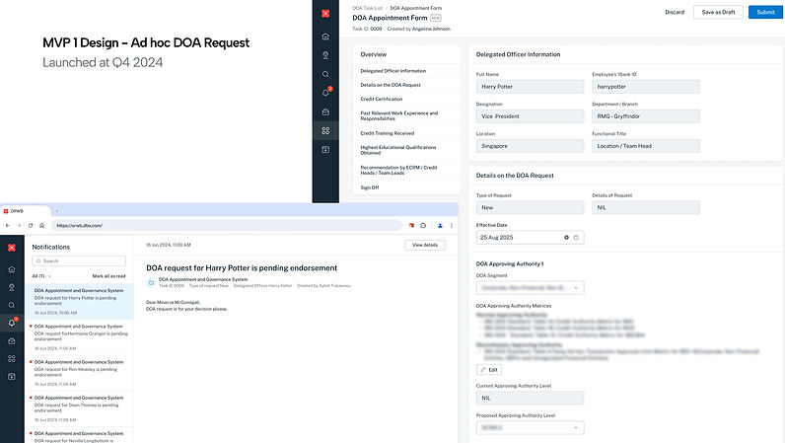Select the apps grid icon in the form window sidebar

[x=325, y=131]
